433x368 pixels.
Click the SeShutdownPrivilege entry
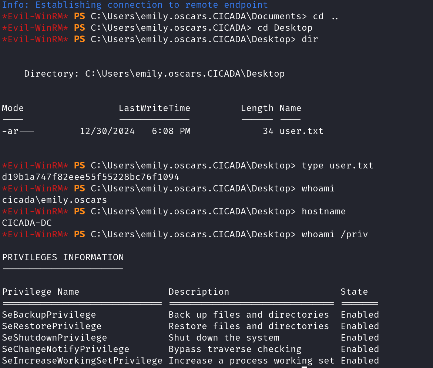(54, 338)
